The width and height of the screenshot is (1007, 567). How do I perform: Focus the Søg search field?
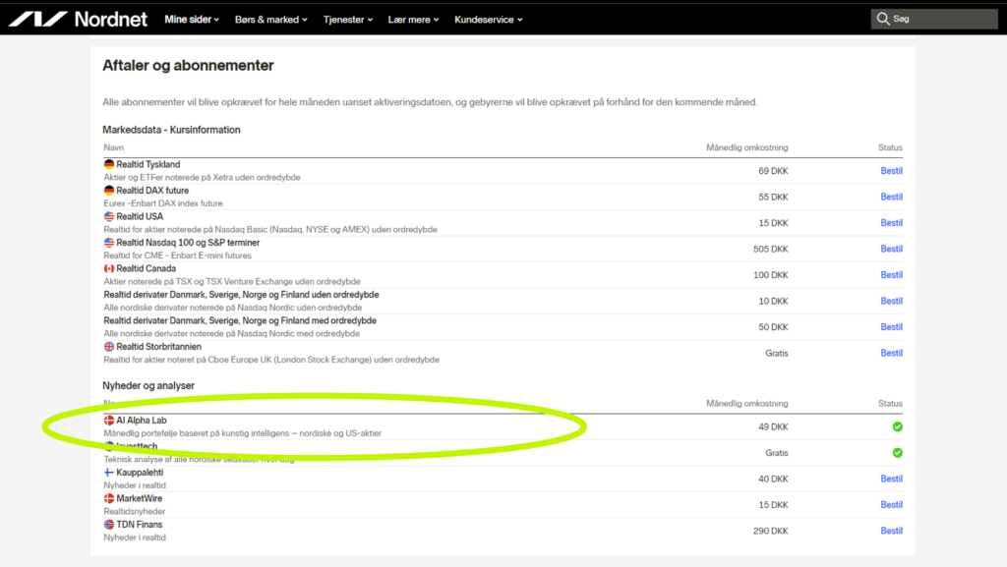tap(934, 19)
